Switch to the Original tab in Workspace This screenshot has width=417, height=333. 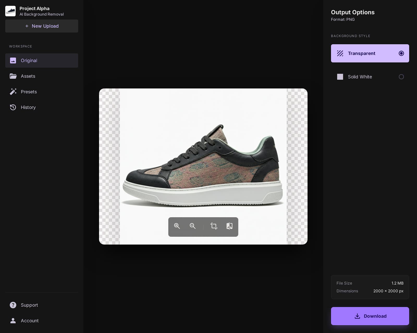point(29,60)
